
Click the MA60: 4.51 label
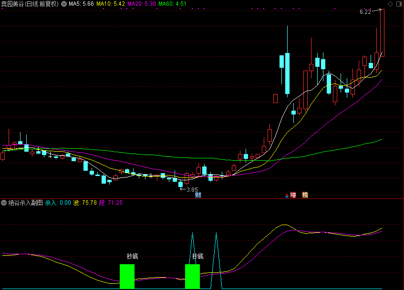pos(172,4)
